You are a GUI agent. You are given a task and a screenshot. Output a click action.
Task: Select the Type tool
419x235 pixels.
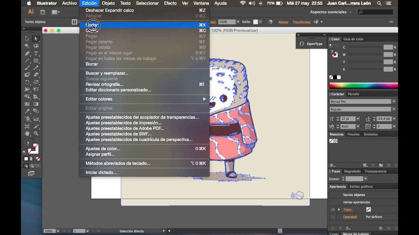(36, 54)
